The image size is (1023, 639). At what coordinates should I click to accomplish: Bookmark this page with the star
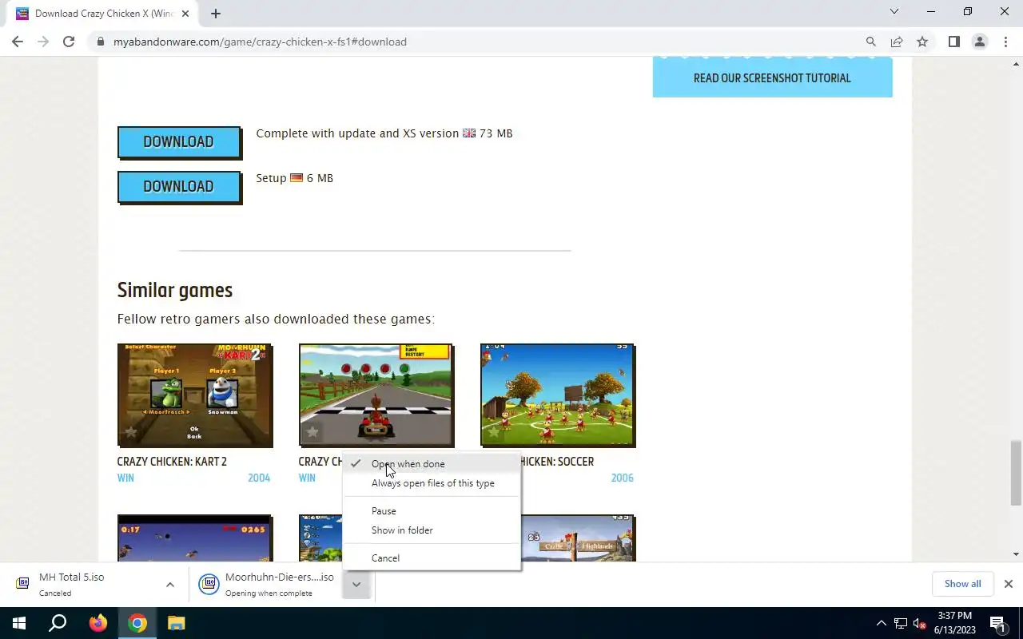[x=922, y=42]
